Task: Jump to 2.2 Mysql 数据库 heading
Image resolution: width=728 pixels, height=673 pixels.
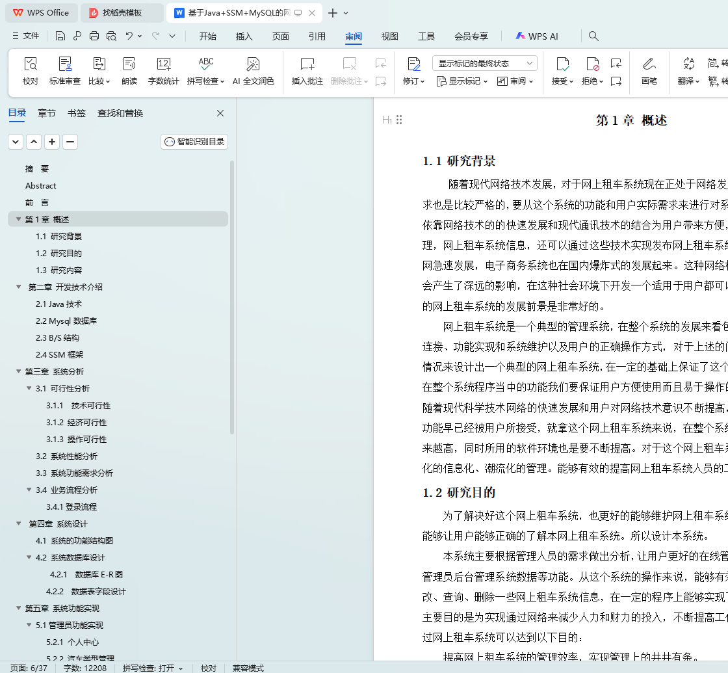Action: pyautogui.click(x=66, y=321)
